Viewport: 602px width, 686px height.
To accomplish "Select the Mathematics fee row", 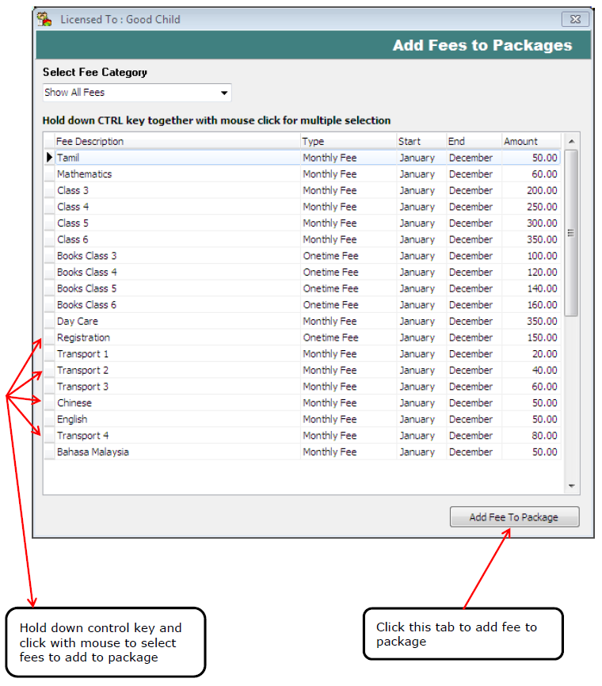I will [x=177, y=174].
